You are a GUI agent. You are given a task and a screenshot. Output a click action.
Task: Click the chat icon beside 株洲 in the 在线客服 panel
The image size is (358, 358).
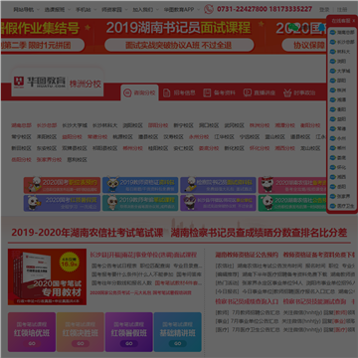333,90
